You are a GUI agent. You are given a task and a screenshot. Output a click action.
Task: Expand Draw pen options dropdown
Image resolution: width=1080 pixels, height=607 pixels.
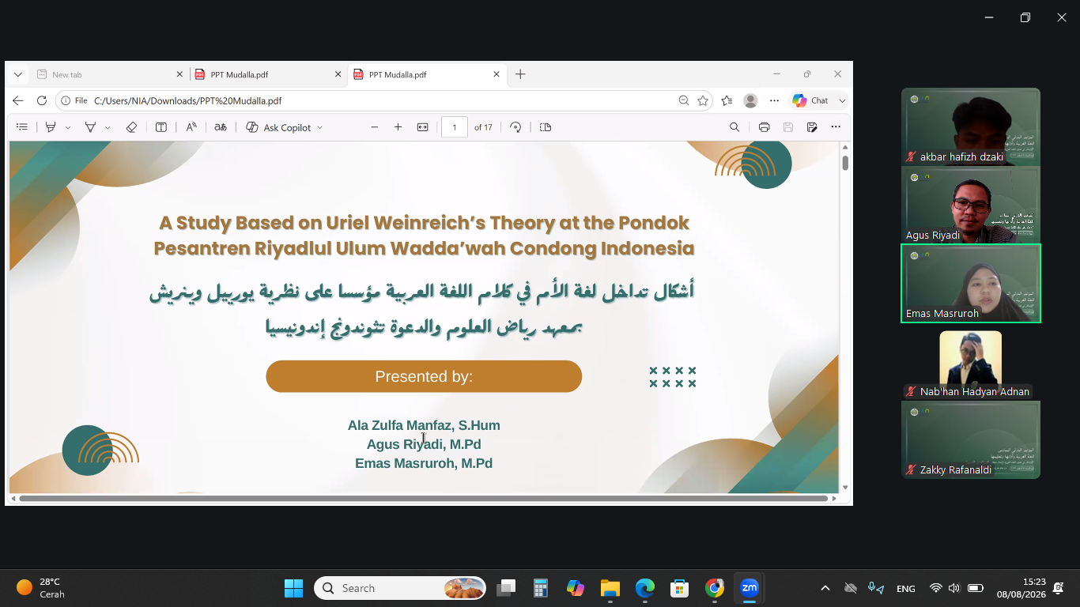click(x=108, y=127)
